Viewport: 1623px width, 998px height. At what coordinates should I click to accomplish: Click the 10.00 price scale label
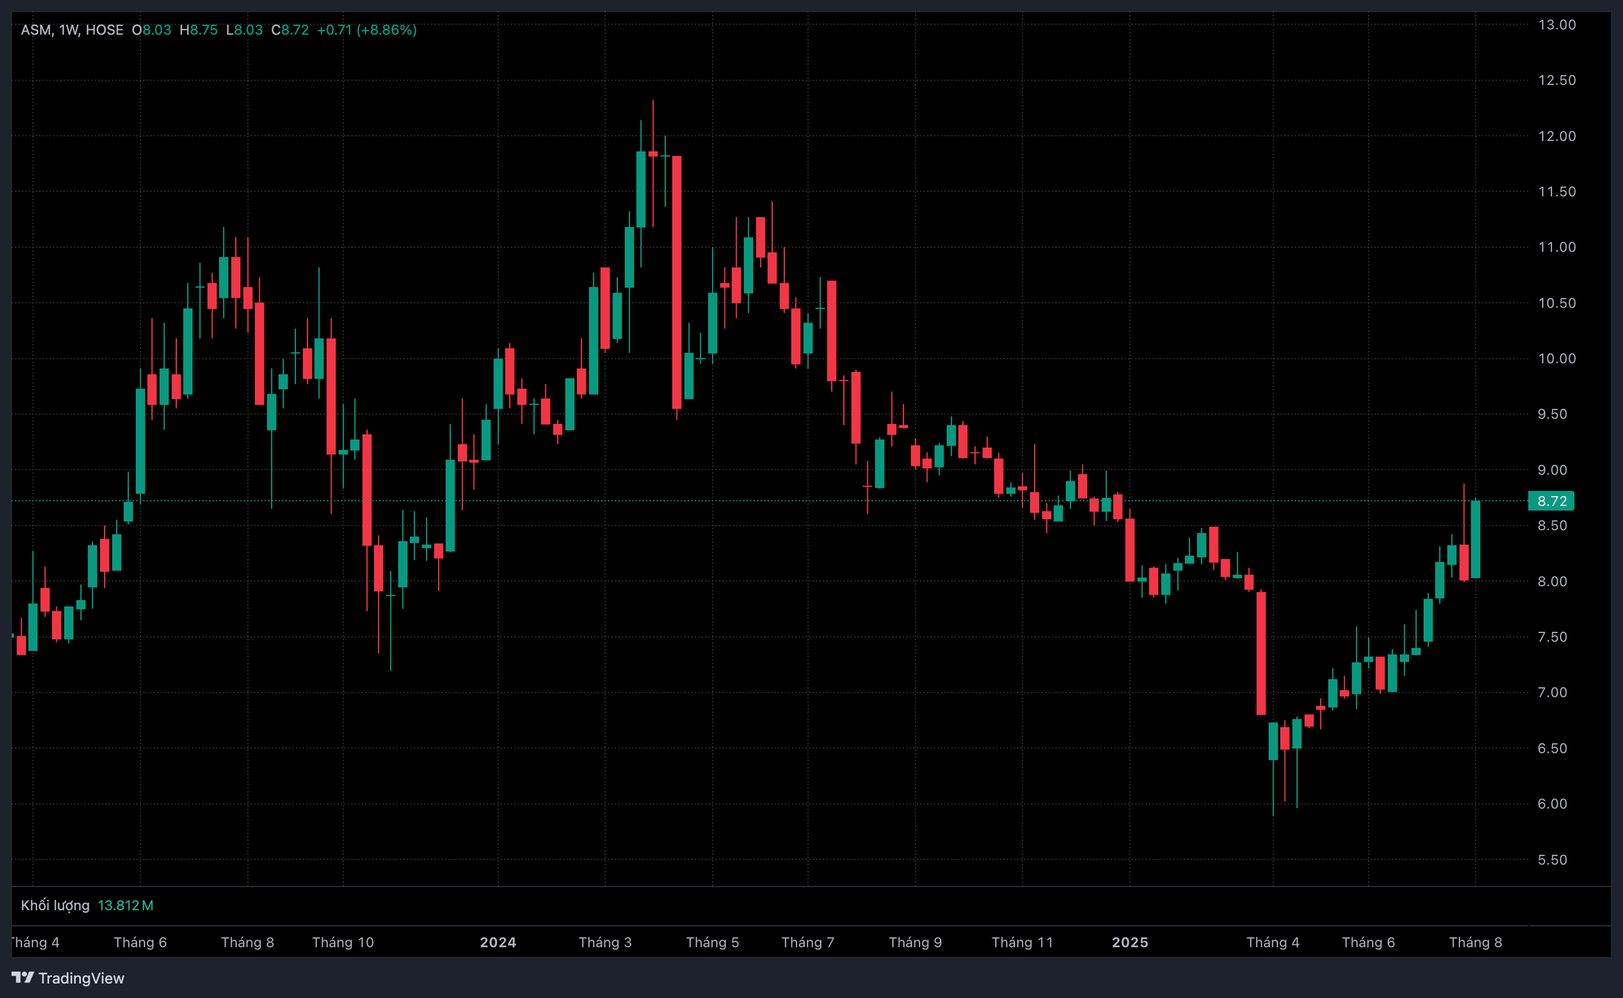tap(1556, 359)
